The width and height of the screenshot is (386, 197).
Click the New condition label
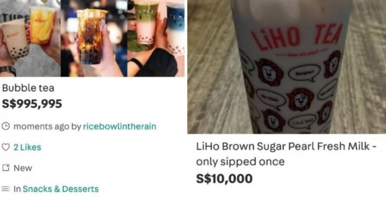(x=23, y=168)
